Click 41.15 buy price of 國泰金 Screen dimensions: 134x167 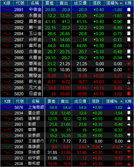click(x=50, y=22)
